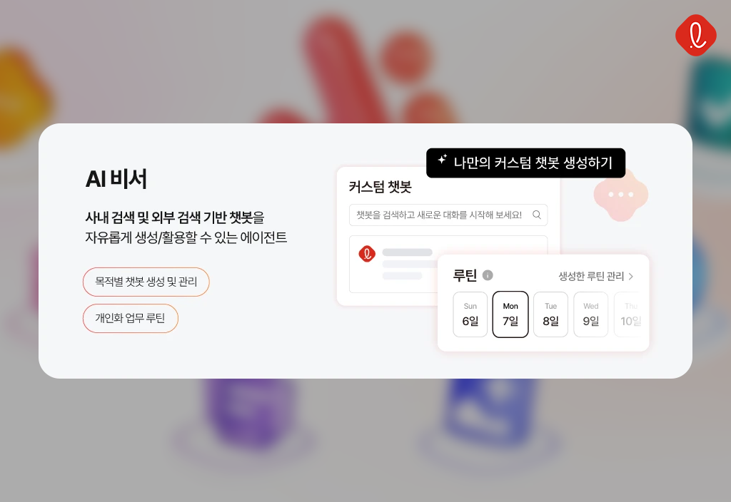Viewport: 731px width, 502px height.
Task: Expand 생성한 루틴 관리 chevron arrow
Action: [631, 277]
